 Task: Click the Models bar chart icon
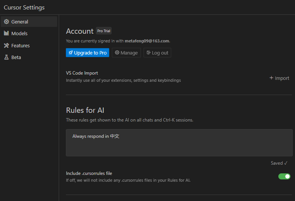(x=6, y=33)
